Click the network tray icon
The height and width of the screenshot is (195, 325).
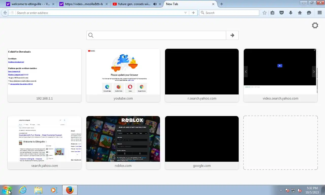point(293,190)
